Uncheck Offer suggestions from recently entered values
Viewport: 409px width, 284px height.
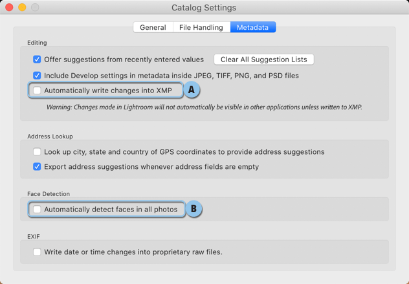37,60
